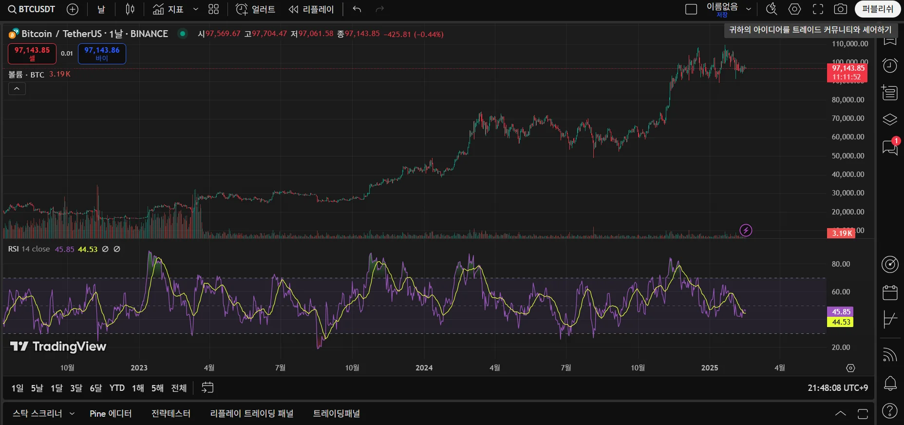Open the layout setup grid icon

[213, 9]
